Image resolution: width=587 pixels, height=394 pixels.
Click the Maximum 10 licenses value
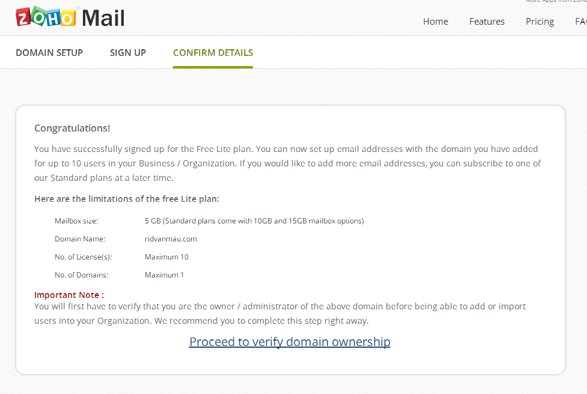click(166, 256)
